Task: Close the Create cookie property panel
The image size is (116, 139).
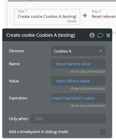Action: click(x=108, y=35)
